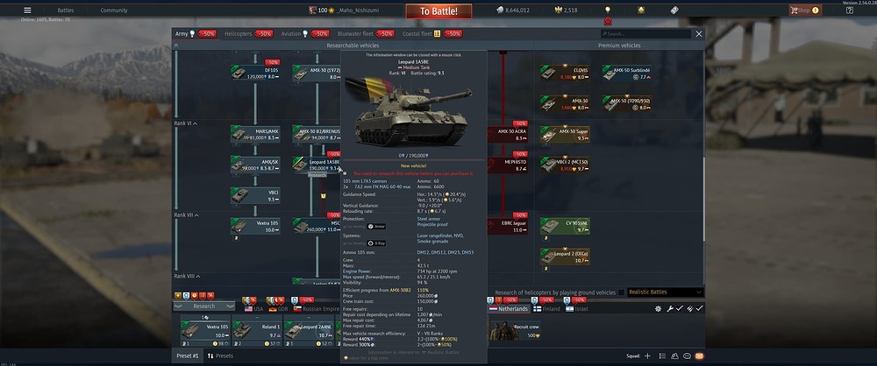Screen dimensions: 877x366
Task: Click the ticket items icon in top bar
Action: point(674,10)
